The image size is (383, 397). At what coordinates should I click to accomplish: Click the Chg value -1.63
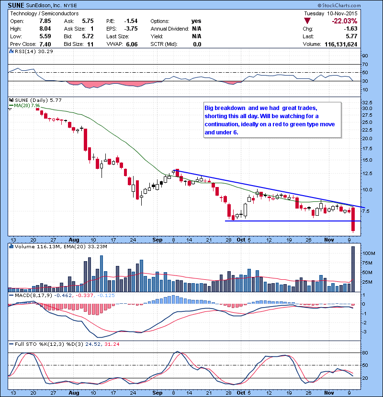pyautogui.click(x=351, y=29)
